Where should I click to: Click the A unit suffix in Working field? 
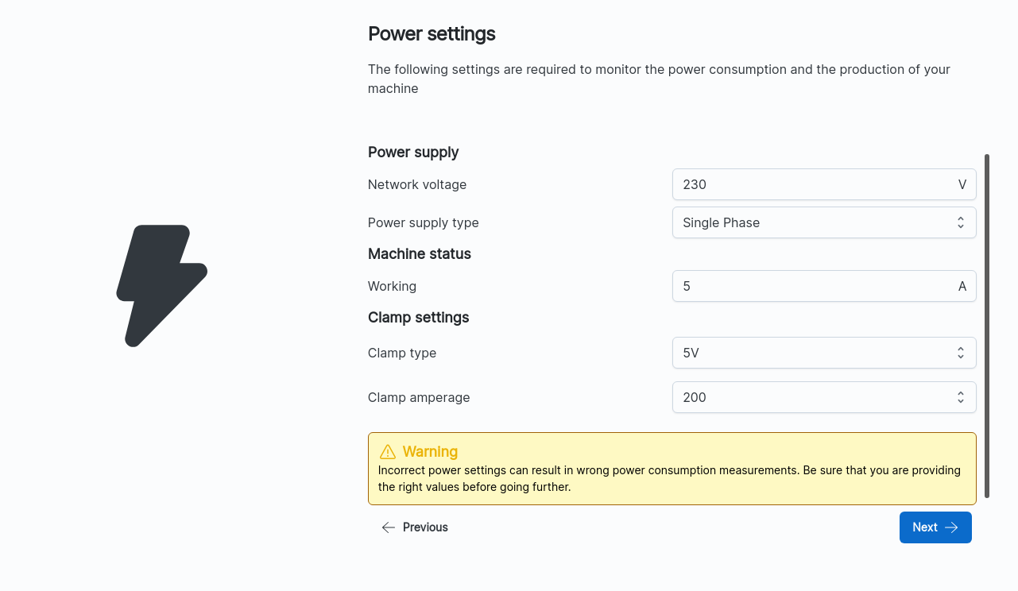962,286
